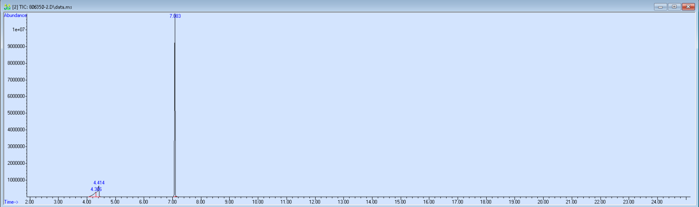Screen dimensions: 699x207
Task: Minimize the TIC data window
Action: 660,7
